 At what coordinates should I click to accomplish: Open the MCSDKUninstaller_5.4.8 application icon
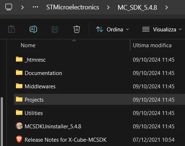19,126
